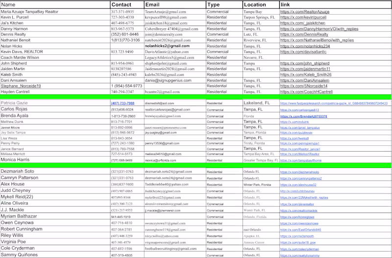The width and height of the screenshot is (392, 258).
Task: Open the x.com/BrendaA20755378 link
Action: pos(303,117)
